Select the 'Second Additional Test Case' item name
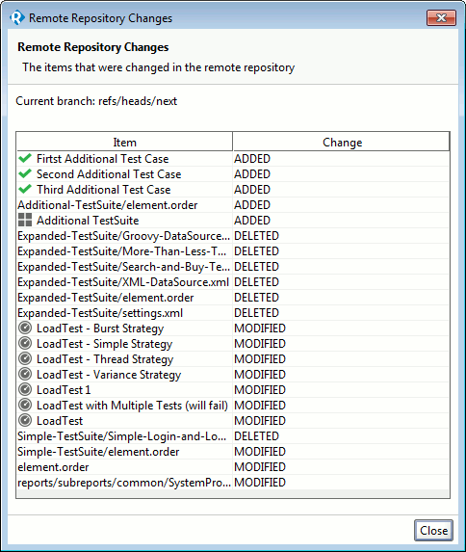This screenshot has width=466, height=552. click(x=109, y=174)
